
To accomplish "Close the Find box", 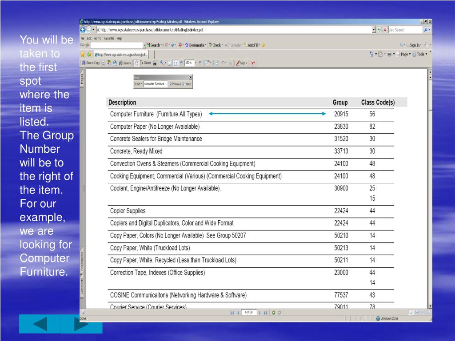I will (x=190, y=77).
